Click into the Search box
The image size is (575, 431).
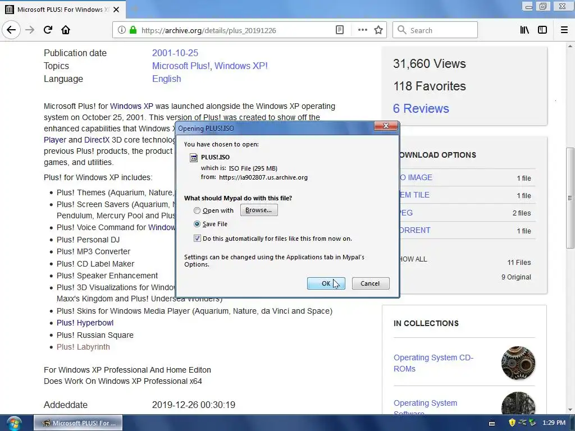(x=435, y=30)
